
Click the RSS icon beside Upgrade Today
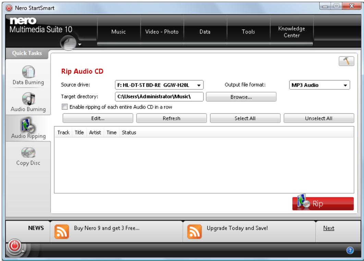(195, 232)
